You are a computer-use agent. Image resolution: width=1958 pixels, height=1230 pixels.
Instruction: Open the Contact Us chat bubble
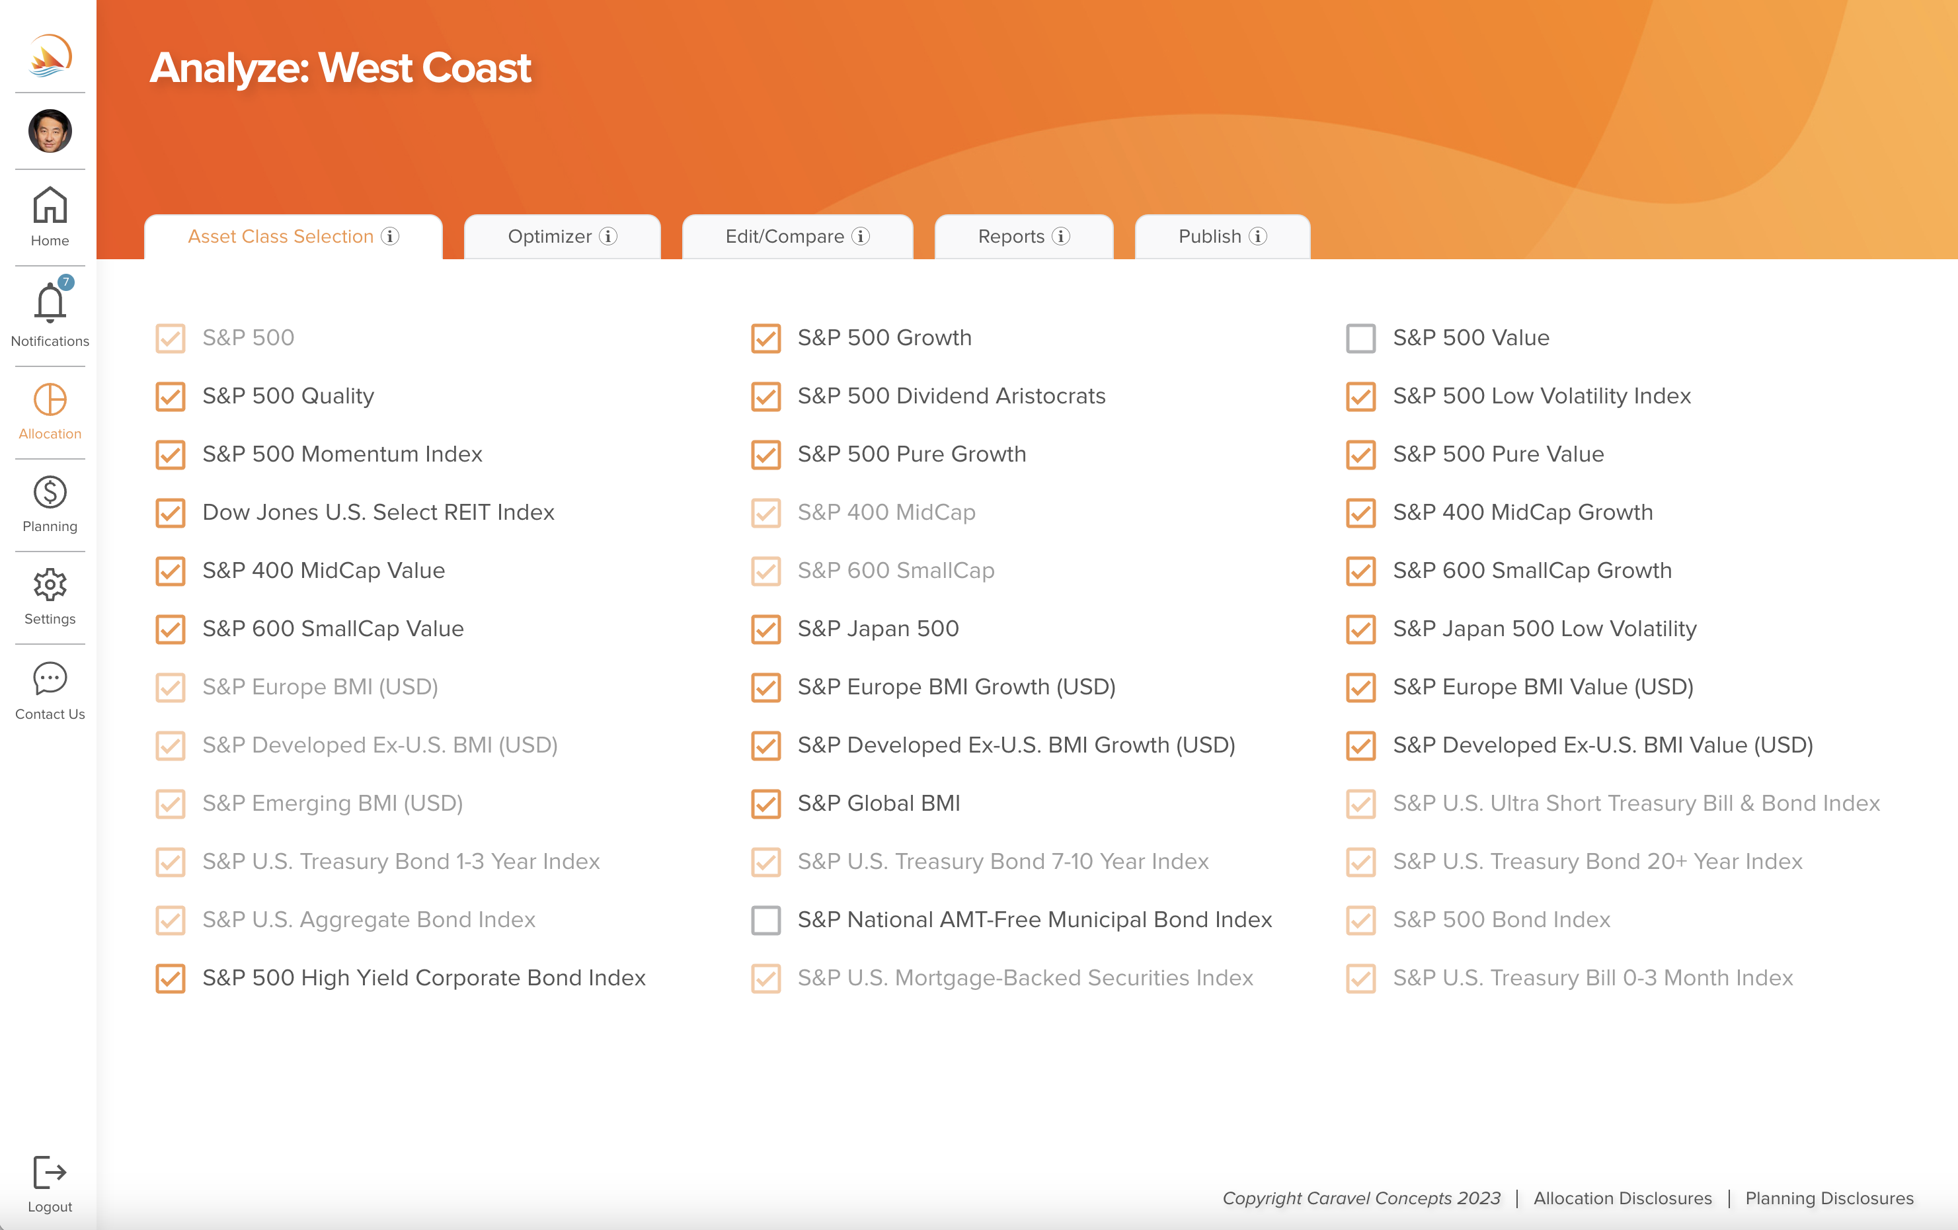click(50, 678)
